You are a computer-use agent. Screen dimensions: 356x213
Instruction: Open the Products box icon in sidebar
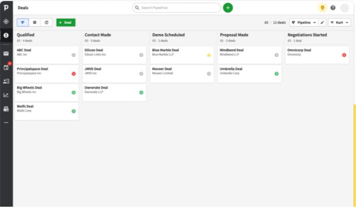click(x=6, y=109)
